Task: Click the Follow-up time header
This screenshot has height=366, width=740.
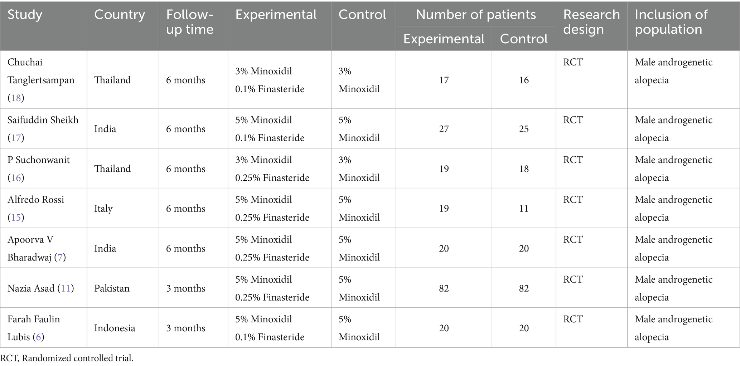Action: [190, 22]
